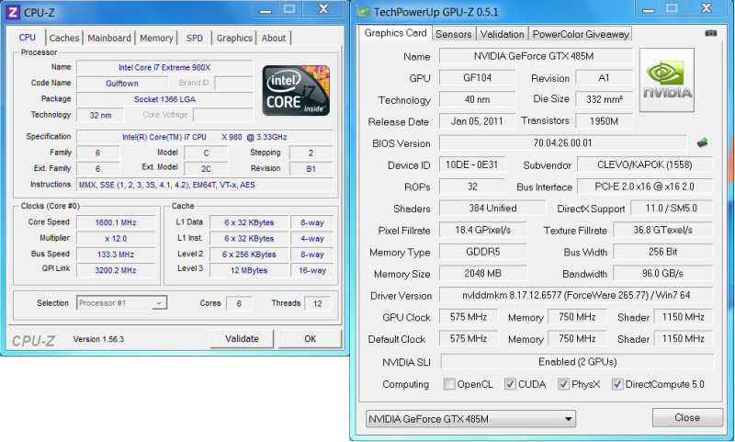Screen dimensions: 735x442
Task: Click the Cores value 6
Action: click(239, 304)
